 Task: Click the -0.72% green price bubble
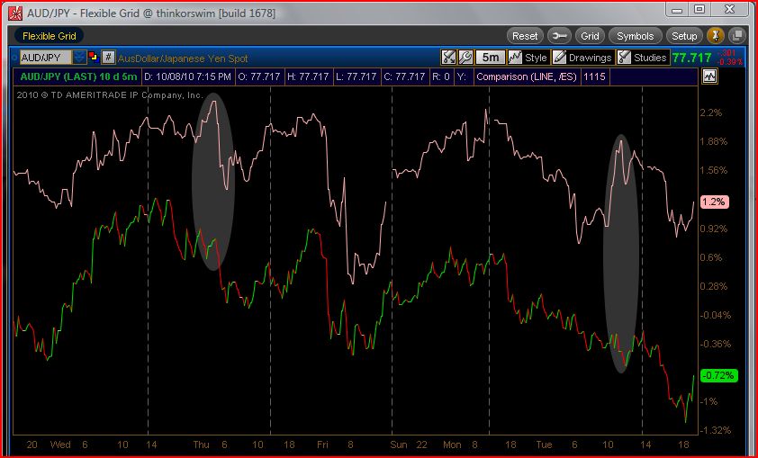(x=719, y=375)
